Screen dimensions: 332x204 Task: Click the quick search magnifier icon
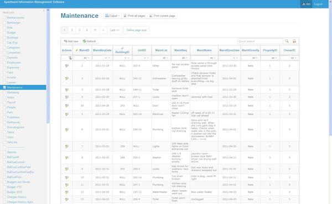[287, 41]
